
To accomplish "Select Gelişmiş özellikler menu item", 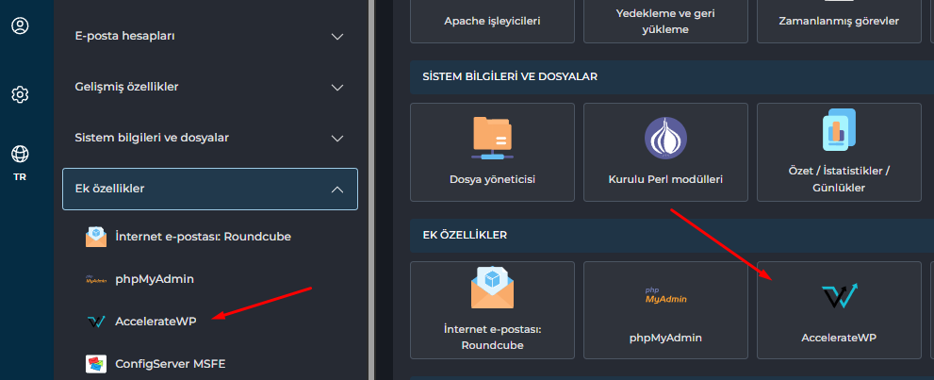I will click(x=210, y=87).
